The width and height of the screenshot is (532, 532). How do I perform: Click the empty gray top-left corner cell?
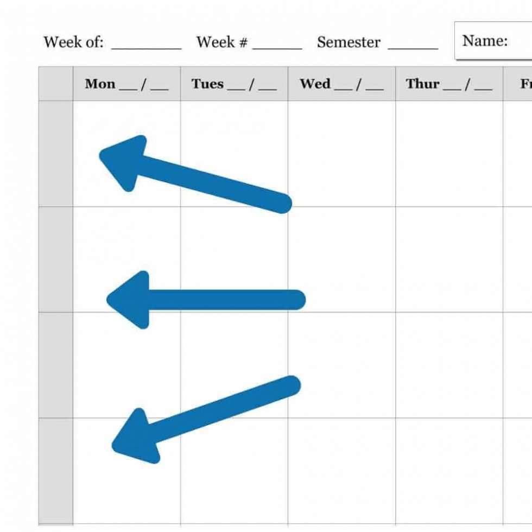click(55, 84)
